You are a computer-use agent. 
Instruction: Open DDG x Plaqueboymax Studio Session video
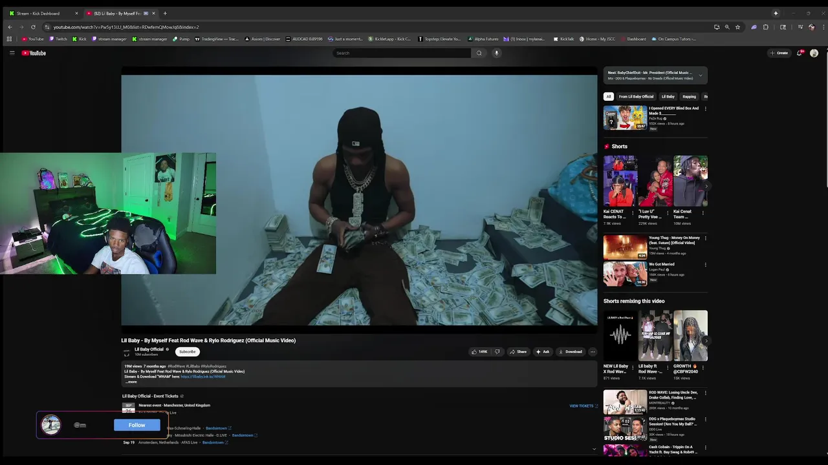click(x=625, y=428)
